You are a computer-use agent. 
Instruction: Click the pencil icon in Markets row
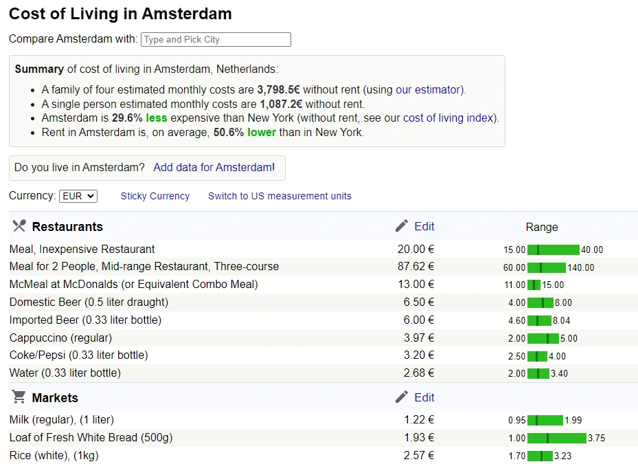[402, 397]
